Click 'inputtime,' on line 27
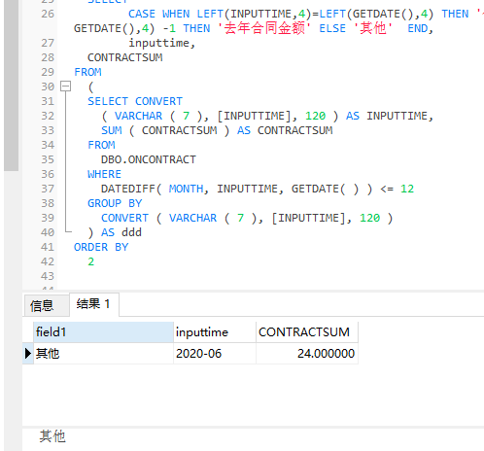Viewport: 484px width, 451px height. (162, 43)
